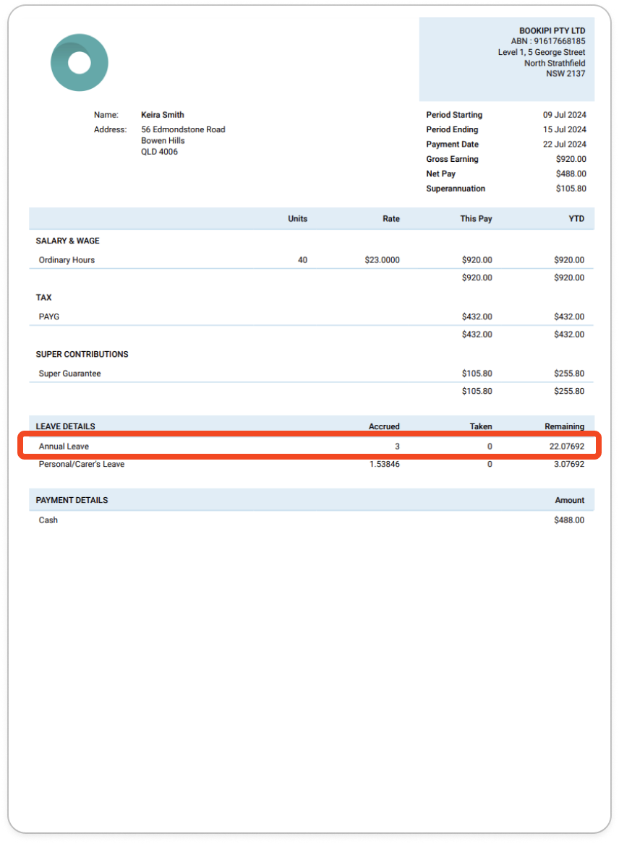Click the Bowen Hills suburb text
Screen dimensions: 619x844
click(x=163, y=140)
